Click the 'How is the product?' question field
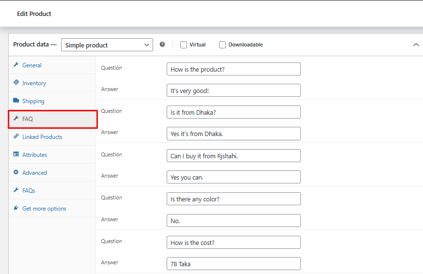Viewport: 423px width, 274px height. coord(233,69)
